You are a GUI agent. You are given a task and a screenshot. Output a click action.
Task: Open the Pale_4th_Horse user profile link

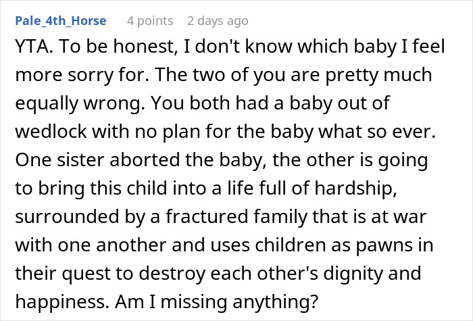coord(60,21)
